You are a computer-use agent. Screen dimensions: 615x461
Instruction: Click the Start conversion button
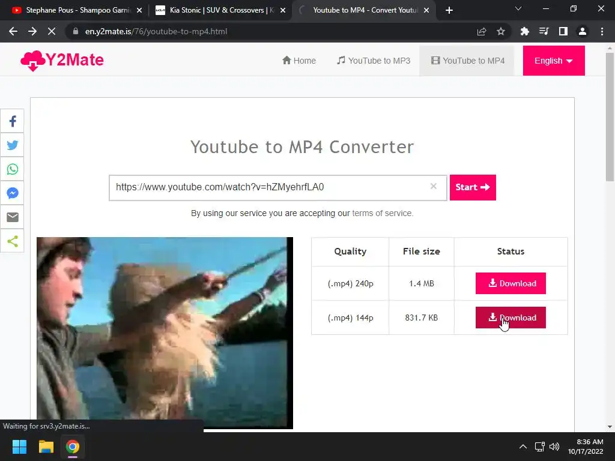tap(473, 187)
